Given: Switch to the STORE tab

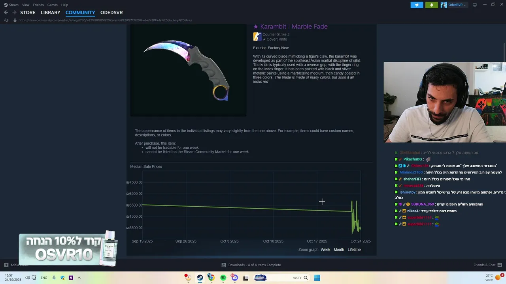Looking at the screenshot, I should (28, 13).
